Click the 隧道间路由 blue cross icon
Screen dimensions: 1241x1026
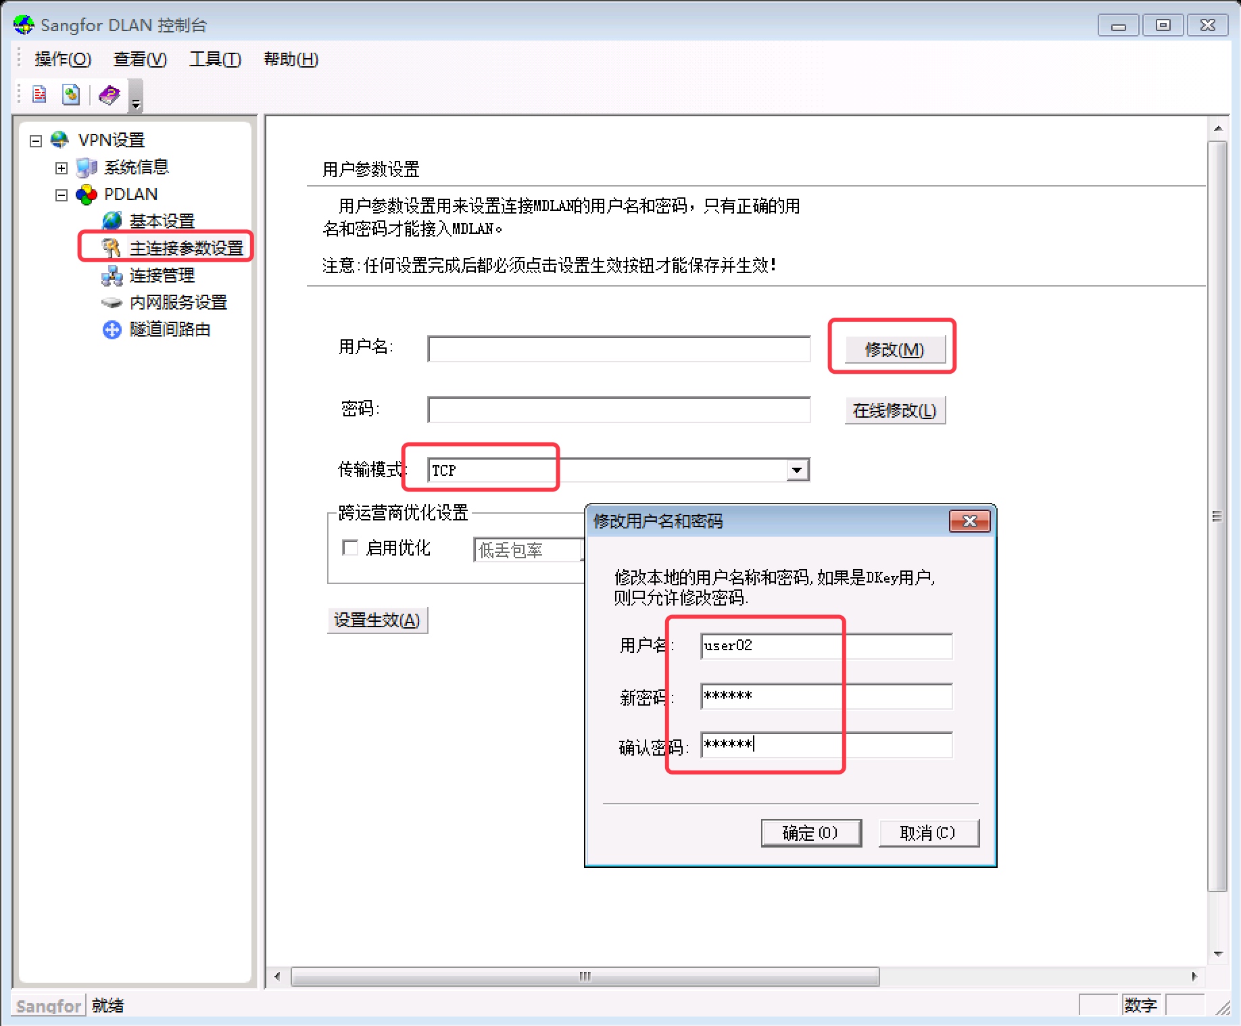tap(112, 330)
